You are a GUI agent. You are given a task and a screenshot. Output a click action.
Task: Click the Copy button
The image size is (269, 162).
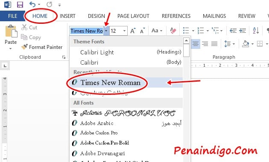point(31,37)
